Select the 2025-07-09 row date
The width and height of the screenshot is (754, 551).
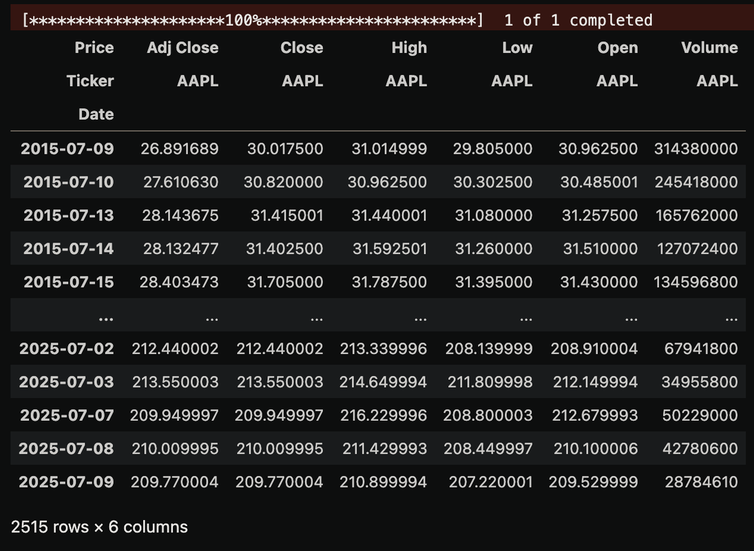click(66, 481)
